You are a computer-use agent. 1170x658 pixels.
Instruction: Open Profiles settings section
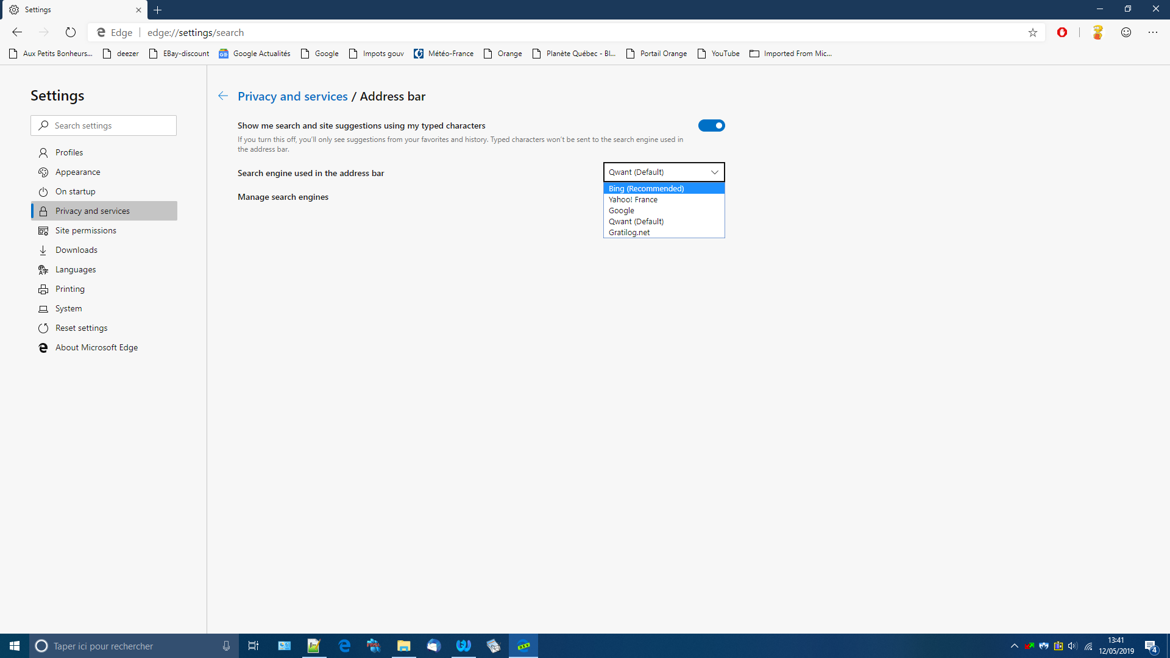point(104,152)
